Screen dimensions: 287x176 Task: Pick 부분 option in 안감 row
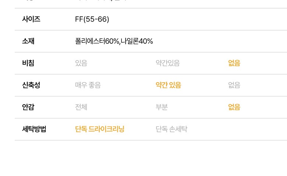(162, 107)
